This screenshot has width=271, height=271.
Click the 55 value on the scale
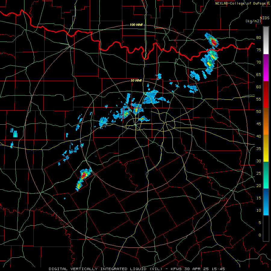pos(259,99)
